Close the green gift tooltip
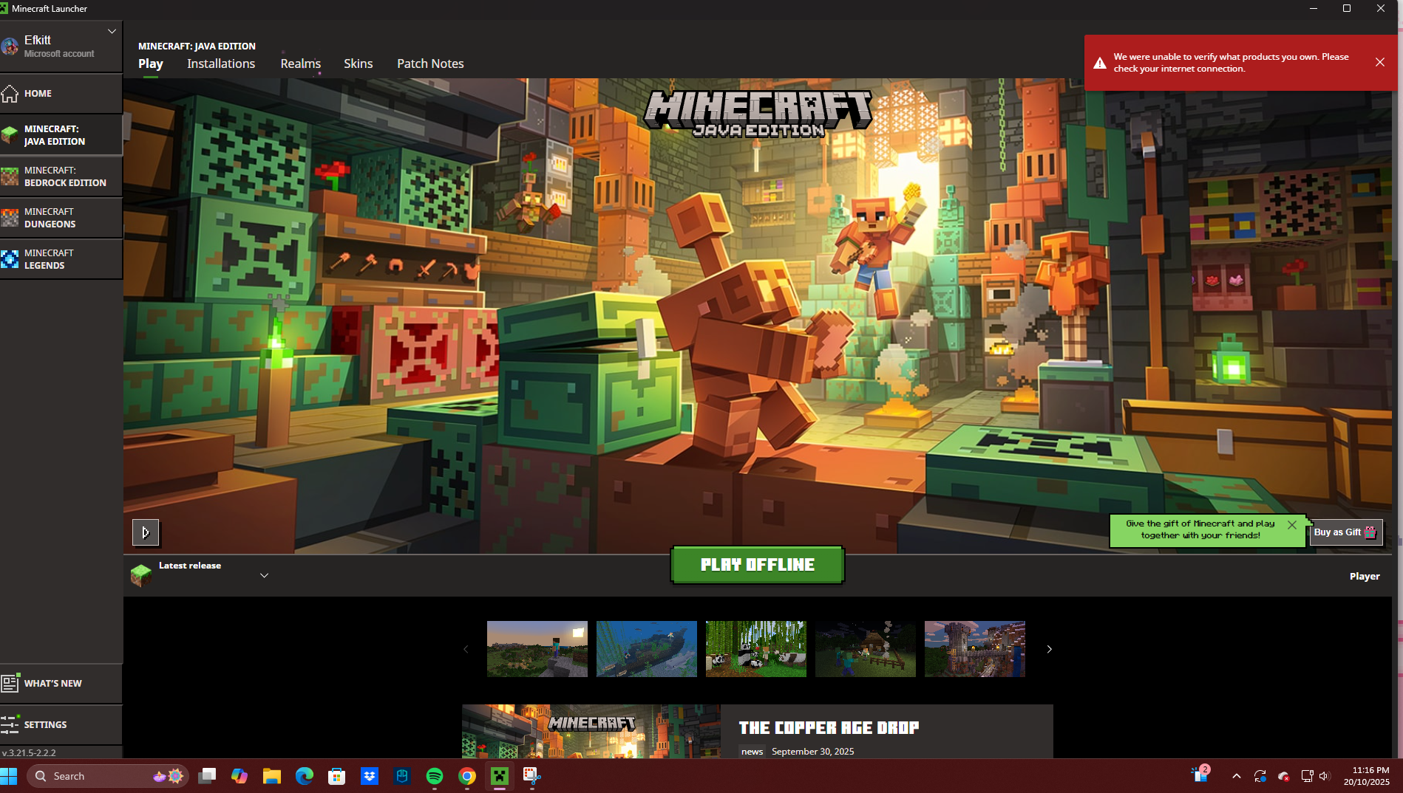The image size is (1403, 793). [x=1291, y=525]
